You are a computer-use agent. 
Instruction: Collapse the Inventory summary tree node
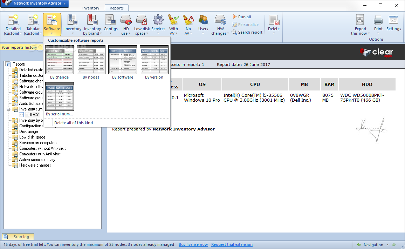(8, 109)
